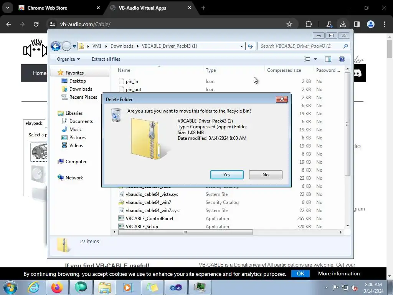Click the horizontal scrollbar in file list
Viewport: 393px width, 295px height.
[x=185, y=232]
